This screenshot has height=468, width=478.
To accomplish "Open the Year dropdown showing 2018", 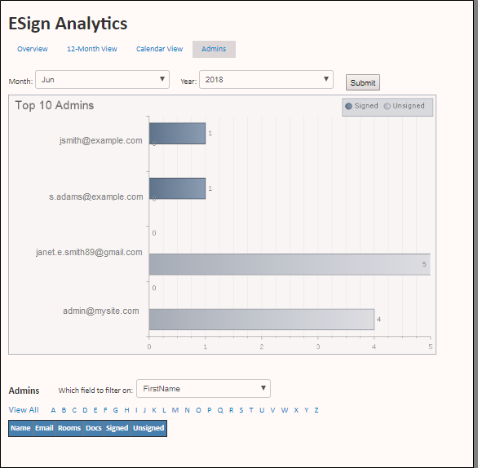I will click(x=266, y=80).
